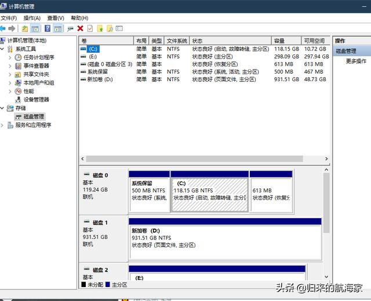Image resolution: width=371 pixels, height=301 pixels.
Task: Expand the 共享文件夹 tree node
Action: pyautogui.click(x=10, y=74)
